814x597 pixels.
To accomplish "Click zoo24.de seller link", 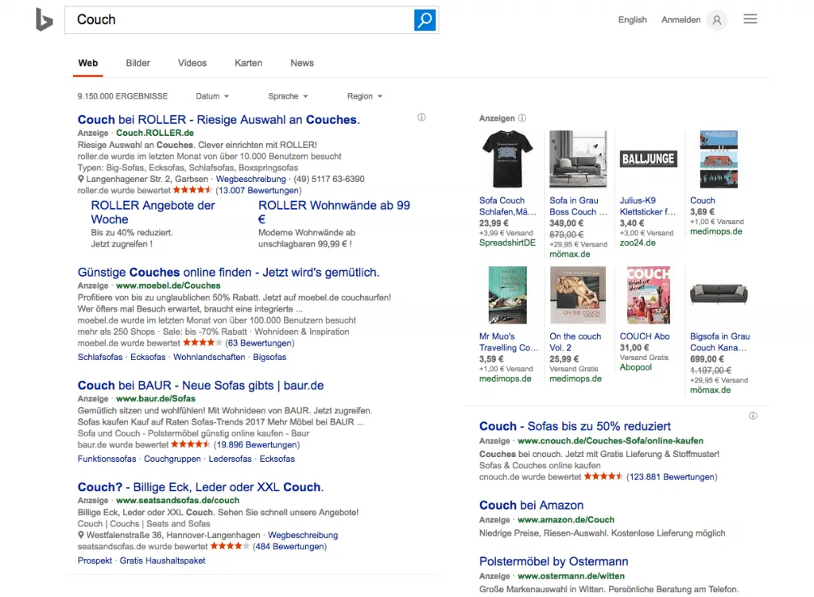I will [x=638, y=243].
